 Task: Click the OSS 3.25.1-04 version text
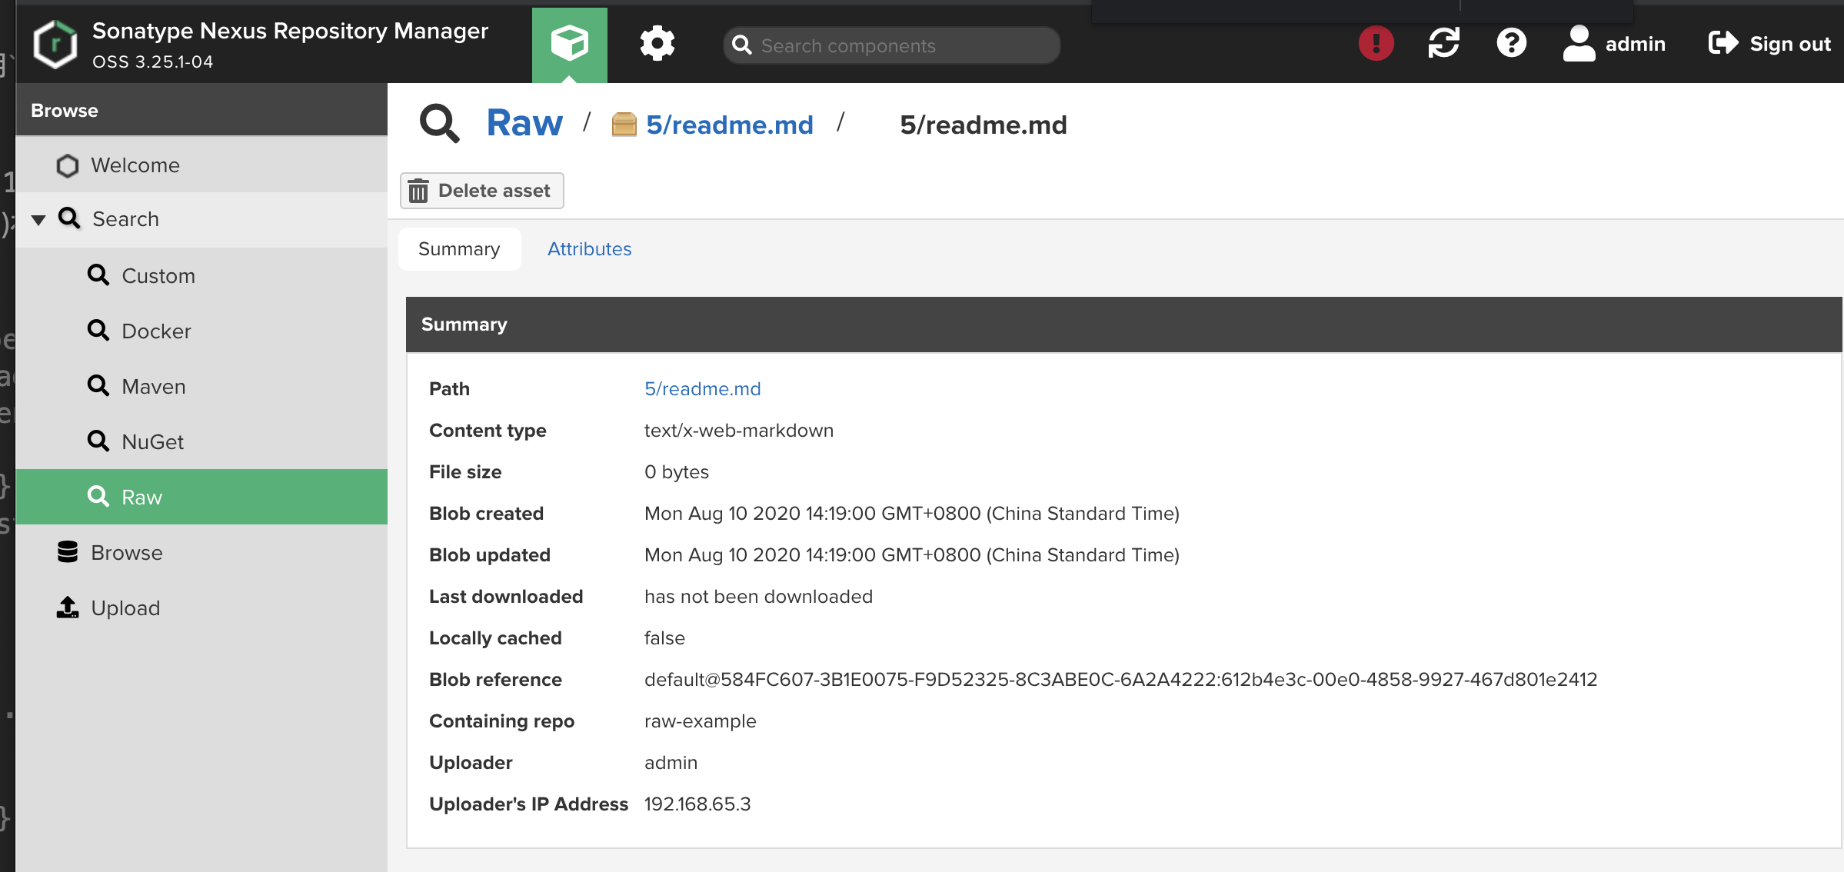153,62
